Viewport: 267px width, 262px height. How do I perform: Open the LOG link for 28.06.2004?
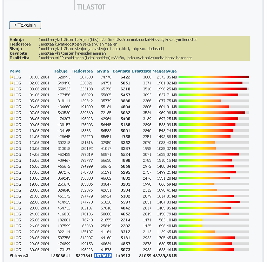coord(17,238)
